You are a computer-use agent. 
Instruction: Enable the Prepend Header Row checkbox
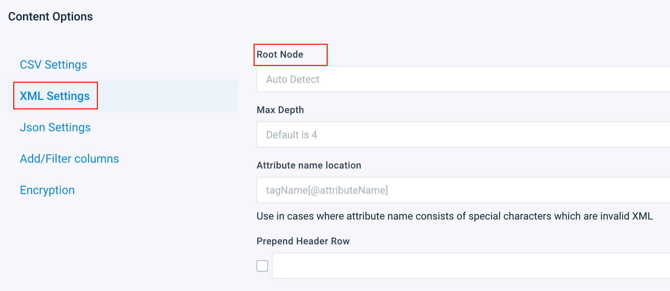click(x=262, y=266)
